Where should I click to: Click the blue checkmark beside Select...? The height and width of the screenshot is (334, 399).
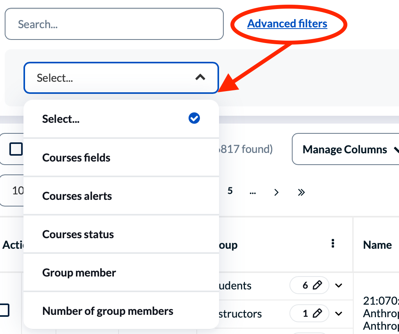click(194, 118)
